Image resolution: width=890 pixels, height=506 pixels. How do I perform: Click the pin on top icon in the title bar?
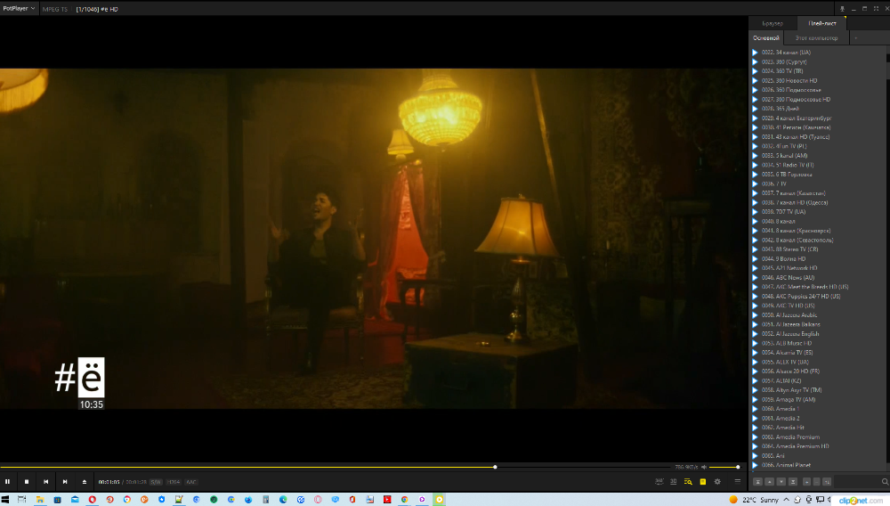[x=842, y=9]
